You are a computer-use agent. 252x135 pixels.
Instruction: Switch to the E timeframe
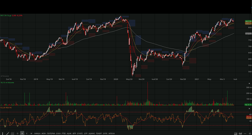(x=27, y=133)
